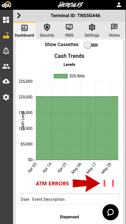Open the user profile icon at top right
126x224 pixels.
pos(119,5)
